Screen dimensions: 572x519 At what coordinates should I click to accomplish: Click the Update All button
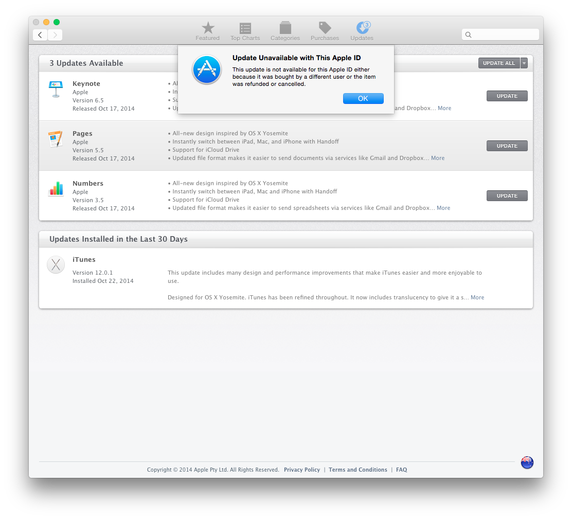click(x=499, y=63)
